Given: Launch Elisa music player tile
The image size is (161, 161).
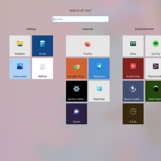Looking at the screenshot, I should pyautogui.click(x=133, y=46).
